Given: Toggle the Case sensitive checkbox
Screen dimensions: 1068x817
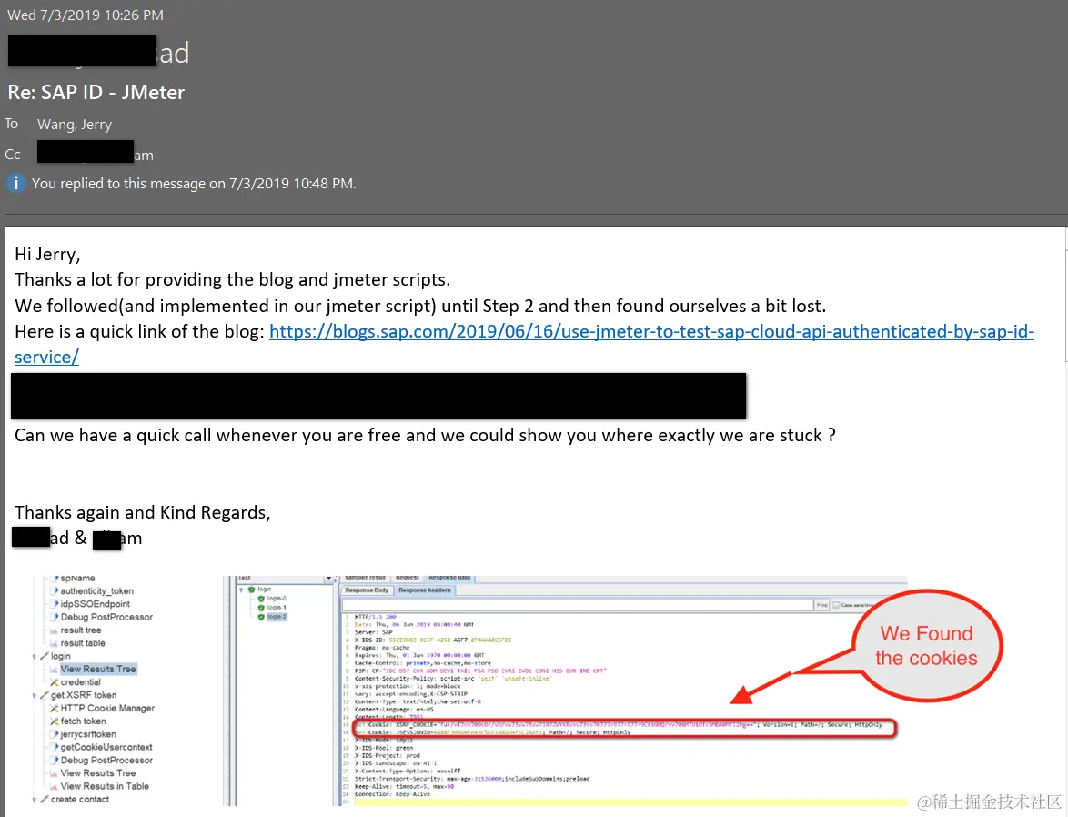Looking at the screenshot, I should tap(836, 605).
